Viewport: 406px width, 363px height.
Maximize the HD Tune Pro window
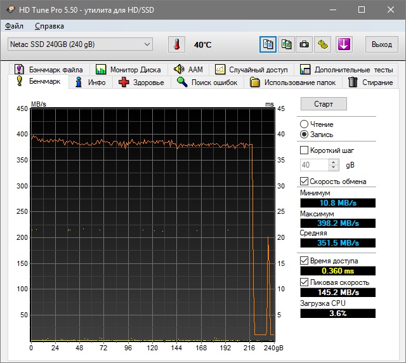tap(362, 10)
